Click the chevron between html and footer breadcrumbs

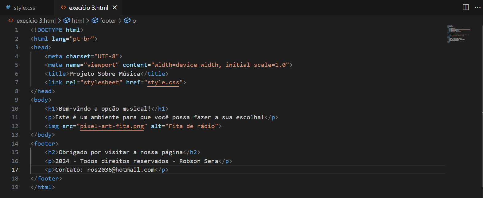tap(88, 21)
